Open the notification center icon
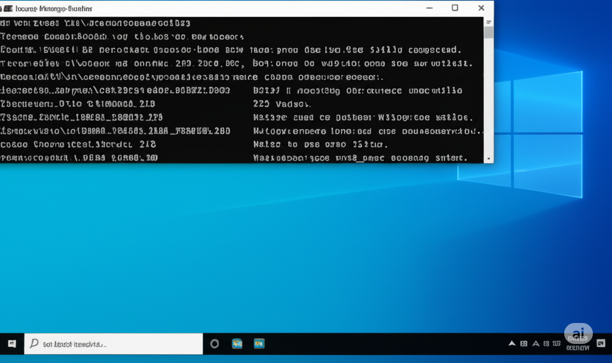This screenshot has height=363, width=612. point(601,343)
